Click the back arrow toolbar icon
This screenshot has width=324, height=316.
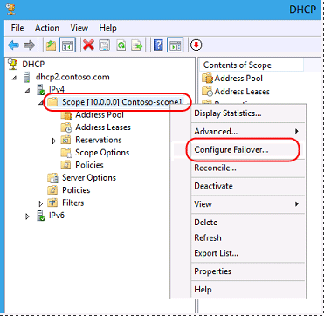click(13, 45)
